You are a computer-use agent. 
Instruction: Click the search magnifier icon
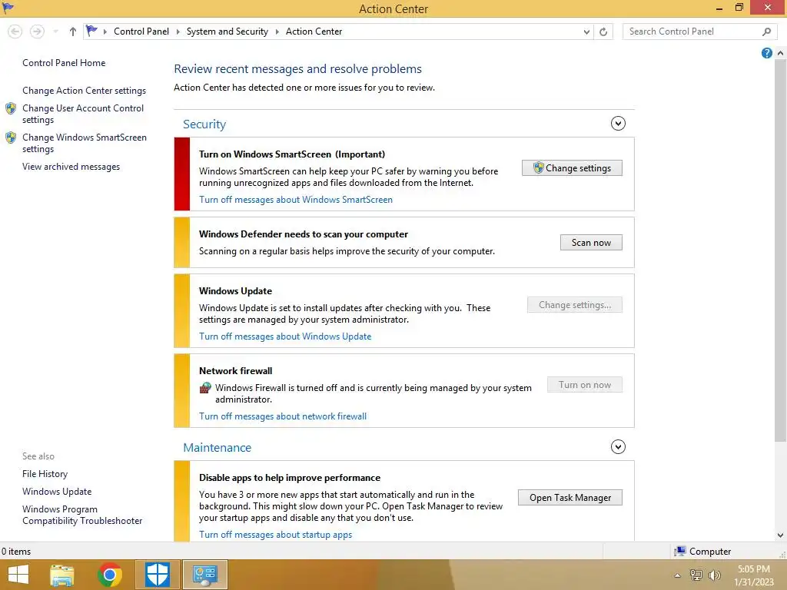(766, 31)
